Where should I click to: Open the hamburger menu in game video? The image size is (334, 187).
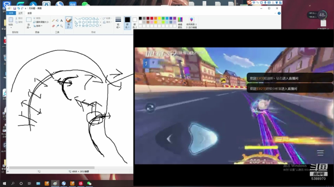pos(320,153)
